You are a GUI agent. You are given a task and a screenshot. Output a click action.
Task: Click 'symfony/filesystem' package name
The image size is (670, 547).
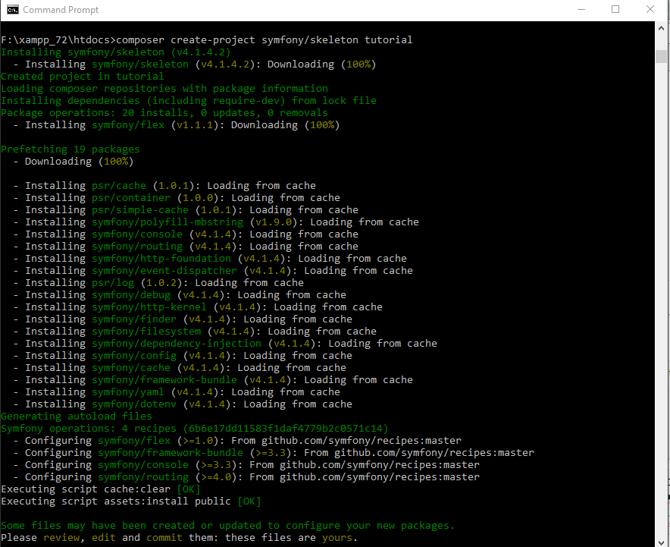(x=146, y=332)
